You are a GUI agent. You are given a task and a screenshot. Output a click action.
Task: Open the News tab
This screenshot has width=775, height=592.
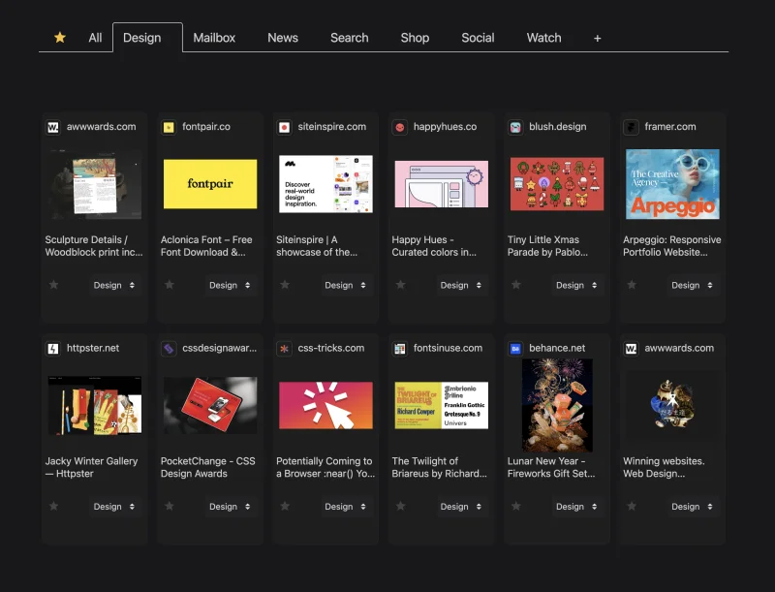click(283, 38)
